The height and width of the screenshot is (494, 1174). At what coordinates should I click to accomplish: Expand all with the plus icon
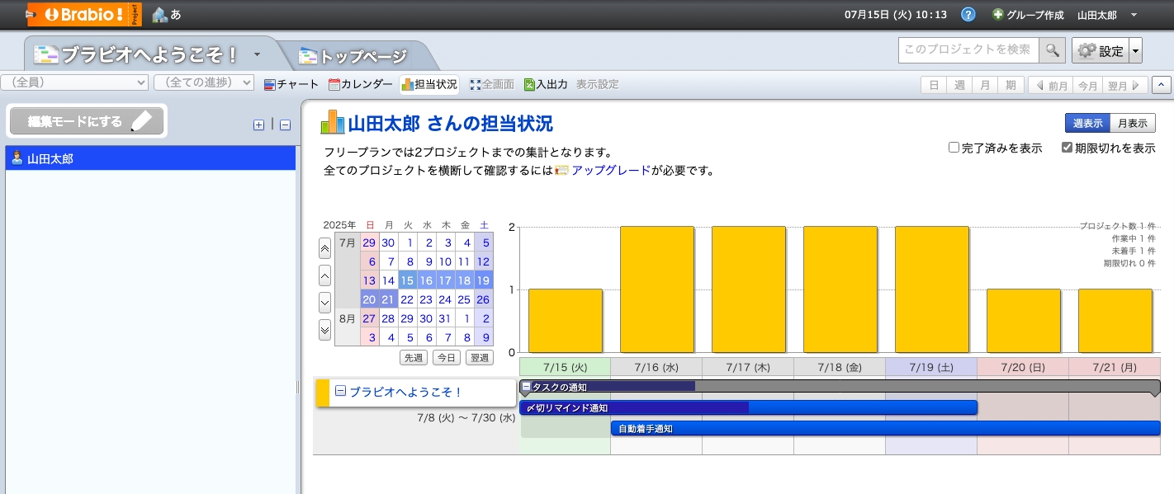pyautogui.click(x=258, y=125)
